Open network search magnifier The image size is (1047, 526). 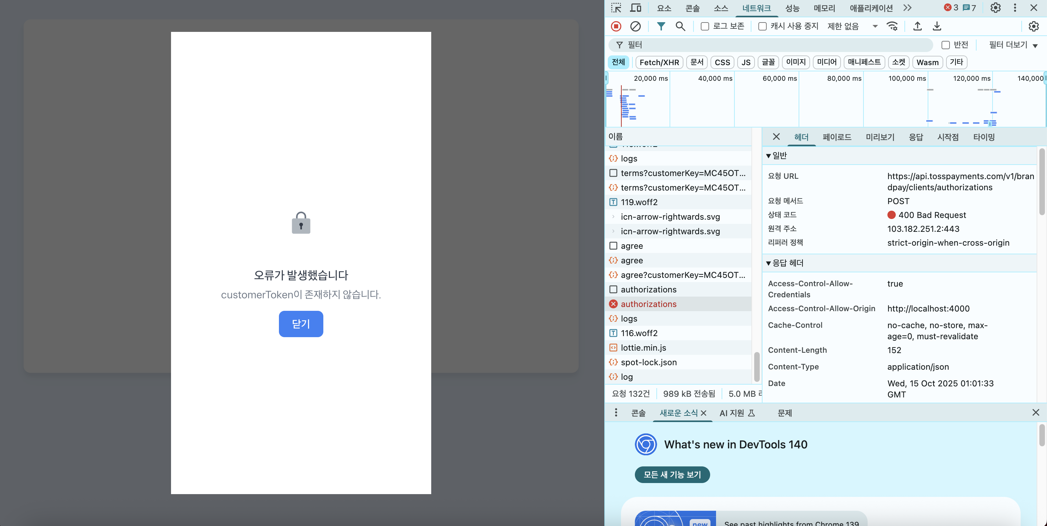pyautogui.click(x=680, y=26)
